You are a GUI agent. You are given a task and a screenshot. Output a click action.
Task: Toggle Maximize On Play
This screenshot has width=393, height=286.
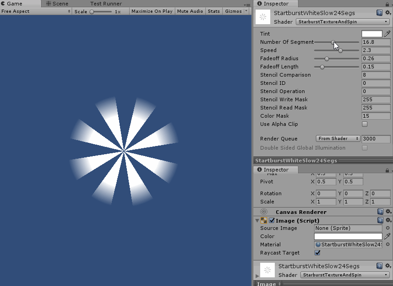[x=152, y=11]
